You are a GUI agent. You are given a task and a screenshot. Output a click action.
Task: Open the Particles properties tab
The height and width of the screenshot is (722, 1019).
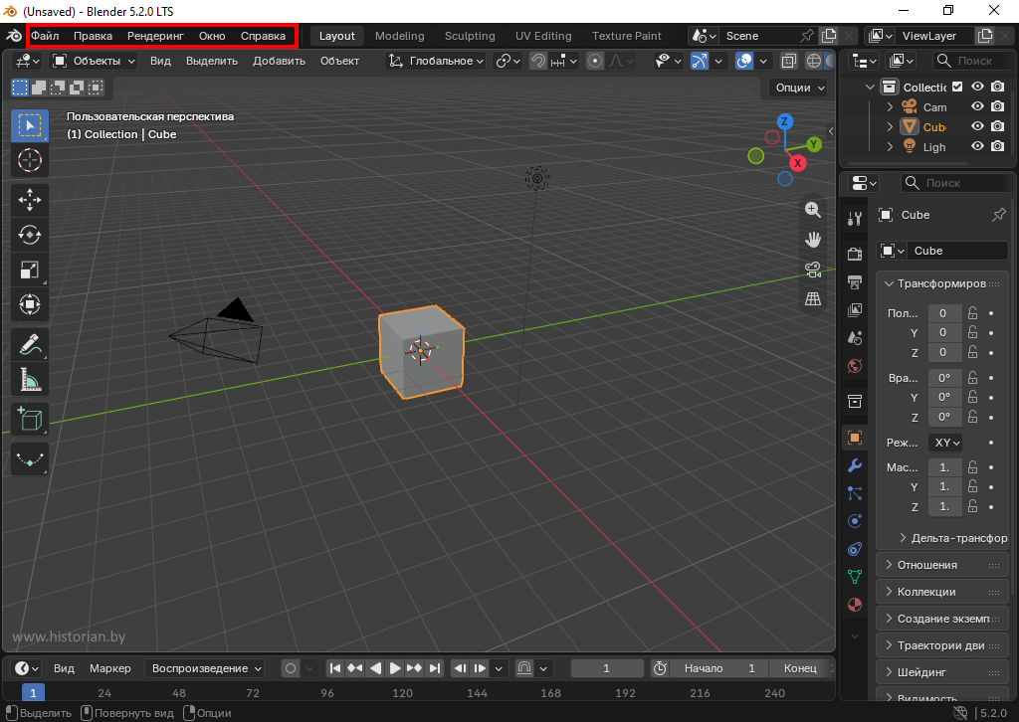pos(855,493)
